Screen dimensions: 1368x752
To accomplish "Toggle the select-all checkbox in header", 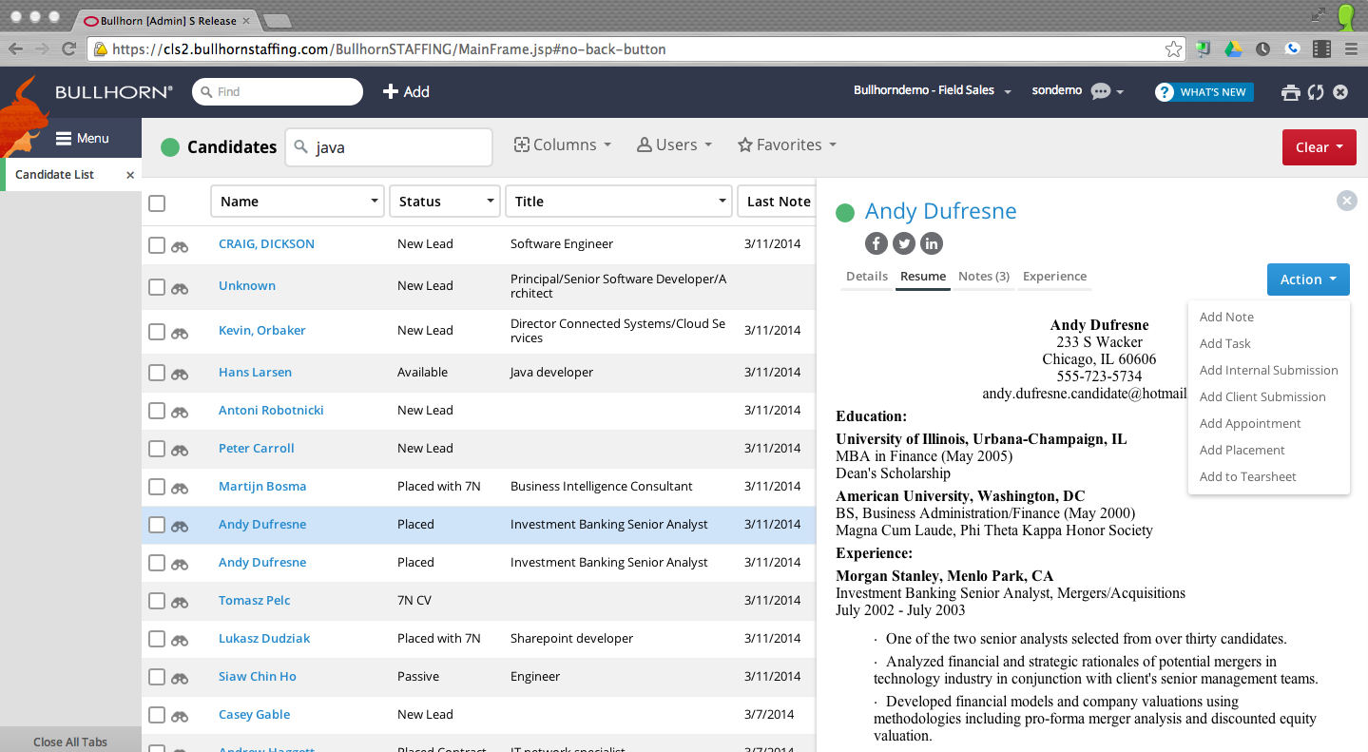I will tap(157, 202).
